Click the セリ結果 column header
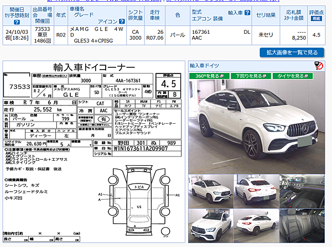This screenshot has height=247, width=332. [266, 15]
